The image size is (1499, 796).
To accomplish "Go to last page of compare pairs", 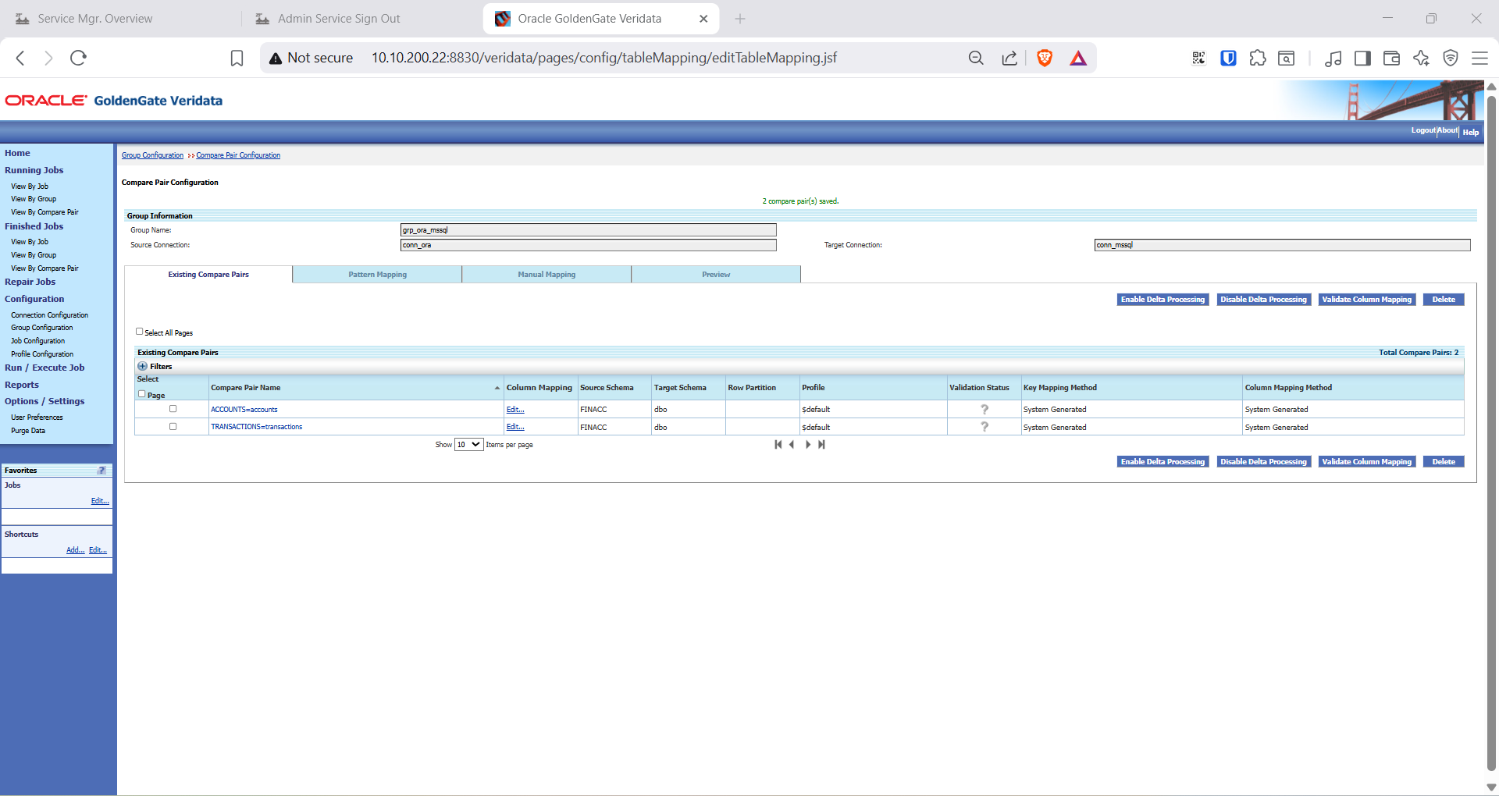I will [x=821, y=445].
